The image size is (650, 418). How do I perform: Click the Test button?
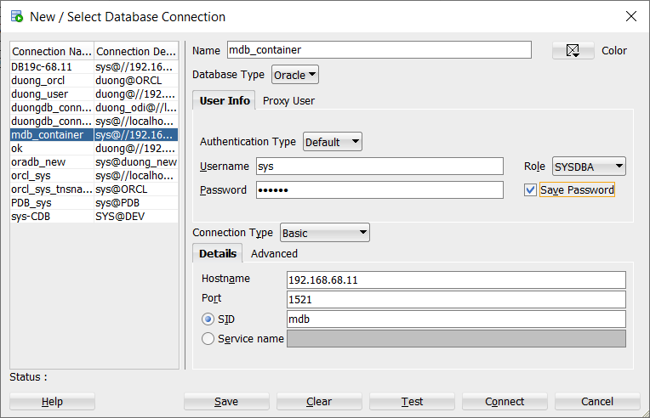(x=412, y=402)
